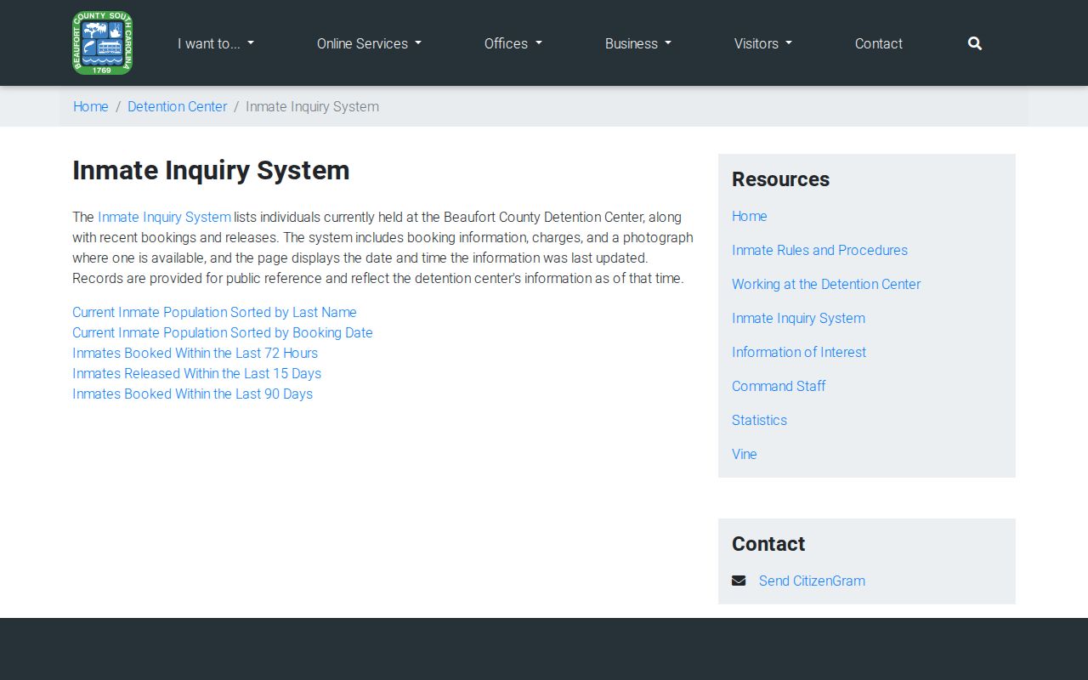This screenshot has width=1088, height=680.
Task: Expand the Offices menu
Action: click(x=513, y=43)
